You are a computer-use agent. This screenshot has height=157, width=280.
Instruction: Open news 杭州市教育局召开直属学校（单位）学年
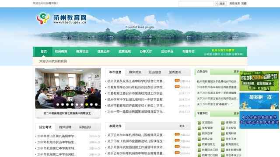[136, 106]
